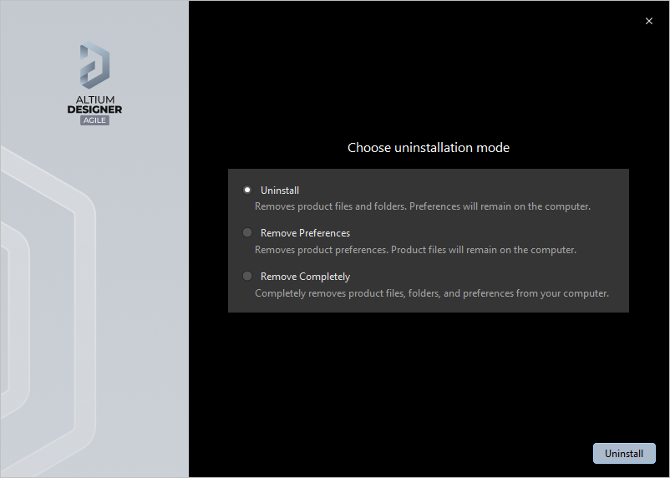670x478 pixels.
Task: Click the AGILE badge under the logo
Action: coord(94,120)
